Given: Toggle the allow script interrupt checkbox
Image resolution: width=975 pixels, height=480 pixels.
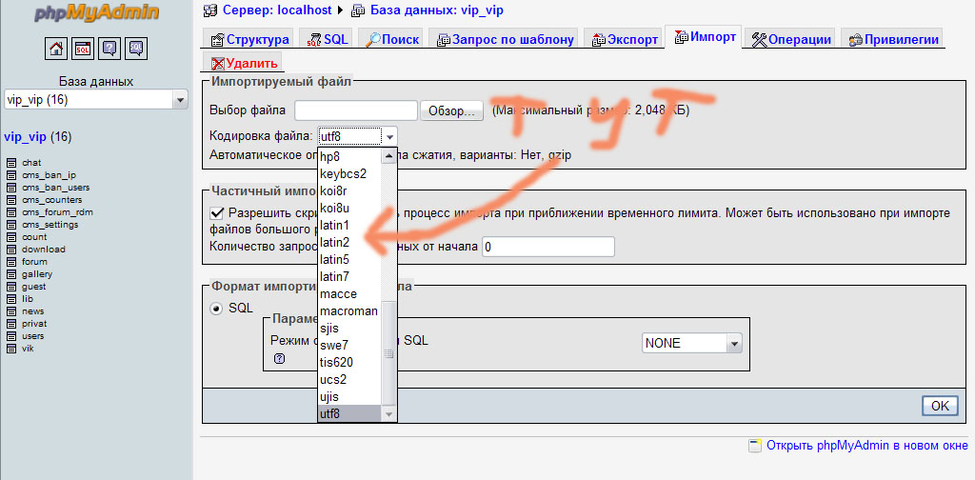Looking at the screenshot, I should pos(216,213).
